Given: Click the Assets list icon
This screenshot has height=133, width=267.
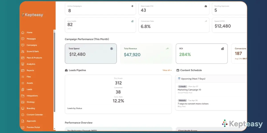Looking at the screenshot, I should [x=23, y=83].
